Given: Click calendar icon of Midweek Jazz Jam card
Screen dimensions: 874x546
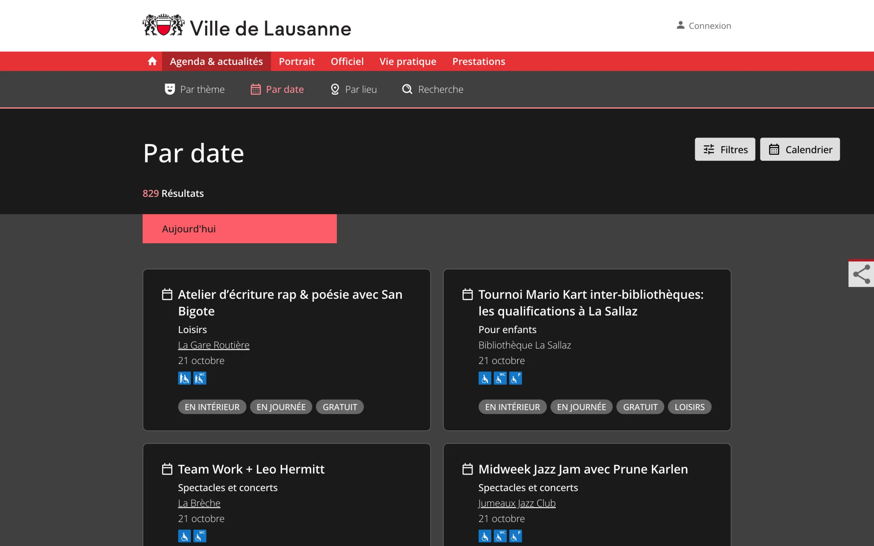Looking at the screenshot, I should (x=468, y=469).
